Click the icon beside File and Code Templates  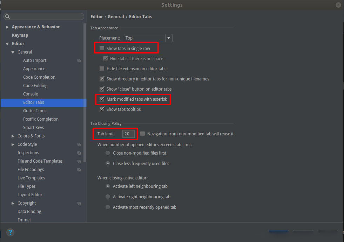coord(79,161)
